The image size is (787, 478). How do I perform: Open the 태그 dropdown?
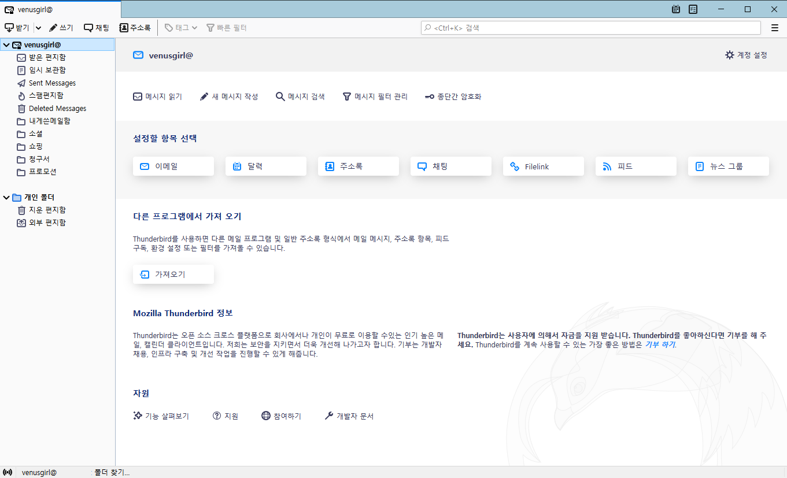pyautogui.click(x=181, y=27)
